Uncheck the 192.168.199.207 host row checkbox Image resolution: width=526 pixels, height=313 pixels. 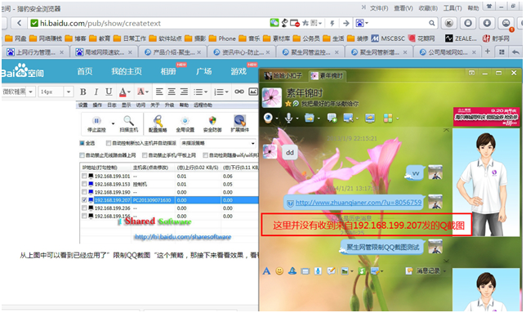coord(84,200)
